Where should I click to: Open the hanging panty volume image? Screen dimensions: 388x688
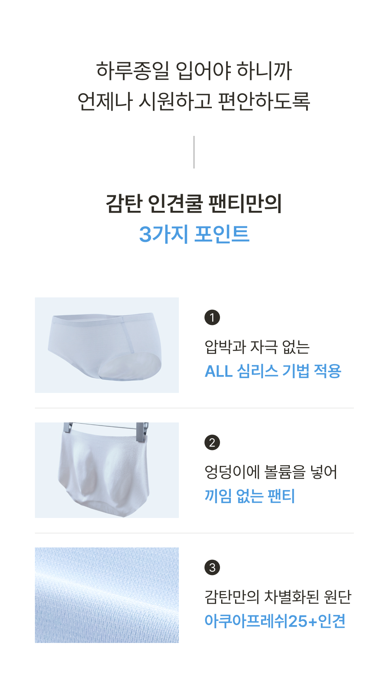point(107,470)
